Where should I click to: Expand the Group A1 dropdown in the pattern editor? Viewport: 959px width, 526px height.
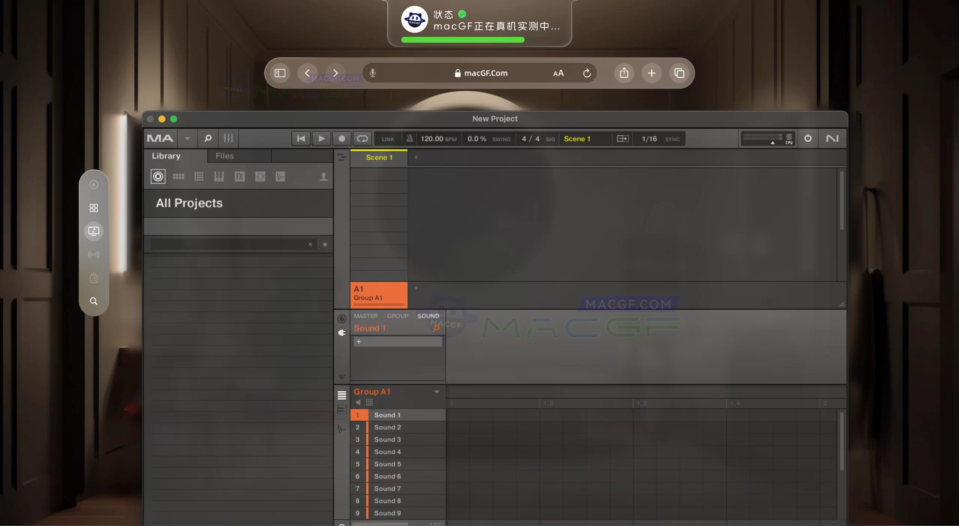pyautogui.click(x=436, y=392)
